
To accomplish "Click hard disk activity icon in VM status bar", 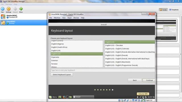I will pos(119,100).
